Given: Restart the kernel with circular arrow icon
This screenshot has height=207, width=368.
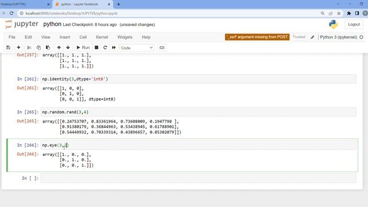Looking at the screenshot, I should (x=105, y=48).
